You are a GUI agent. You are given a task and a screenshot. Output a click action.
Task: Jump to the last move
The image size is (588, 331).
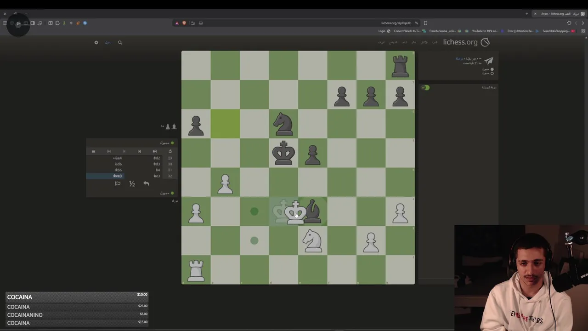(x=109, y=151)
